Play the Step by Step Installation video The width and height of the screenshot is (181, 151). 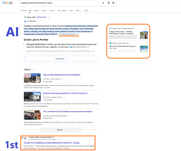(x=32, y=78)
